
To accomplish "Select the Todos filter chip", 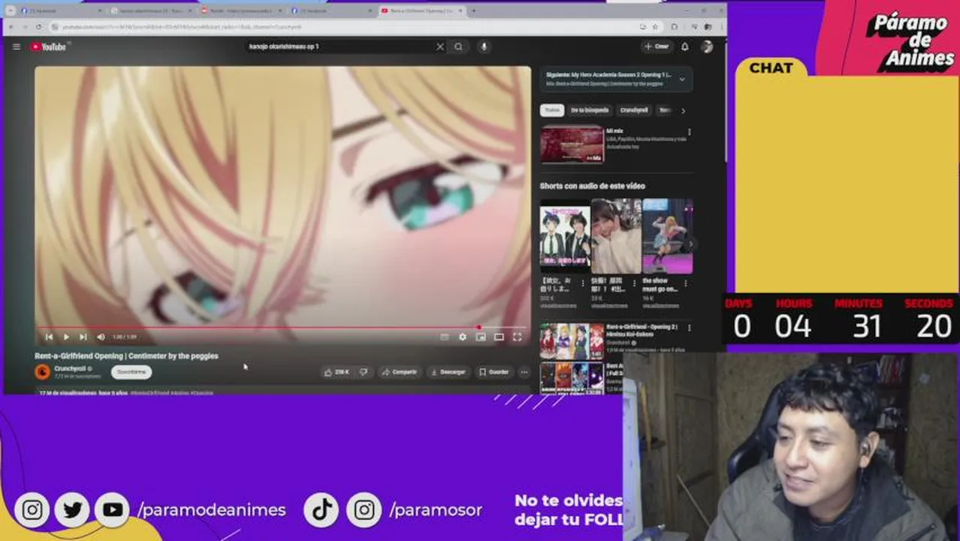I will click(x=552, y=110).
